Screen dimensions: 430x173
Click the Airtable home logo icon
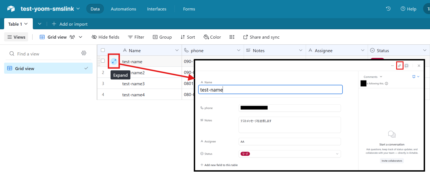coord(11,9)
